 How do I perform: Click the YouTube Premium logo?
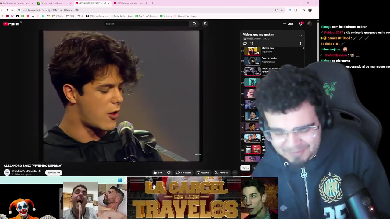coord(11,24)
